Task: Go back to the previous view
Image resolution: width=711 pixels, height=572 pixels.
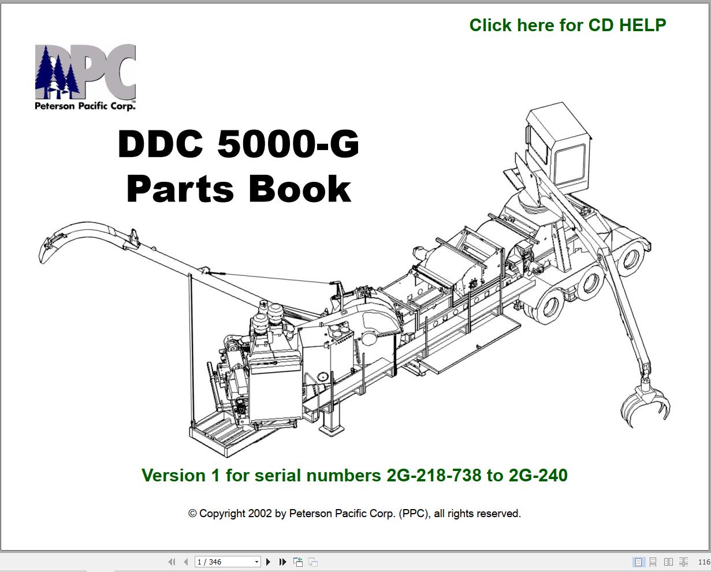Action: pyautogui.click(x=298, y=562)
